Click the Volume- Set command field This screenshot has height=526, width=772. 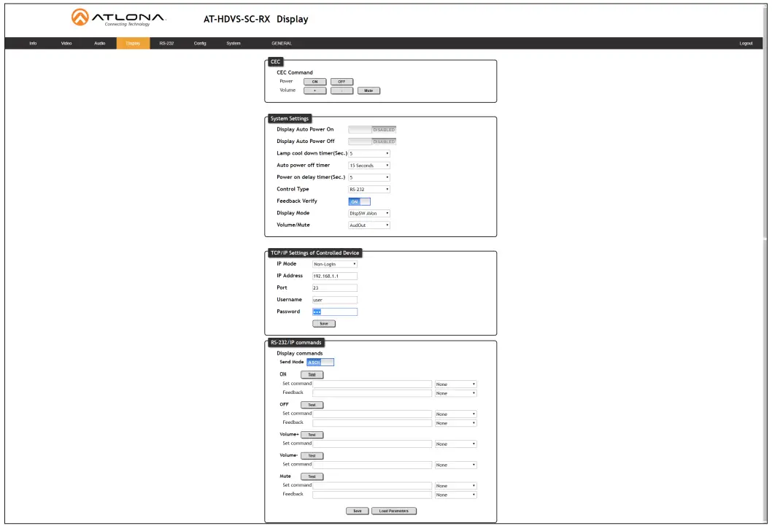click(x=372, y=465)
